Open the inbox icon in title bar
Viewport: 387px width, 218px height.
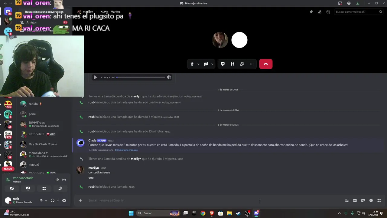(340, 3)
